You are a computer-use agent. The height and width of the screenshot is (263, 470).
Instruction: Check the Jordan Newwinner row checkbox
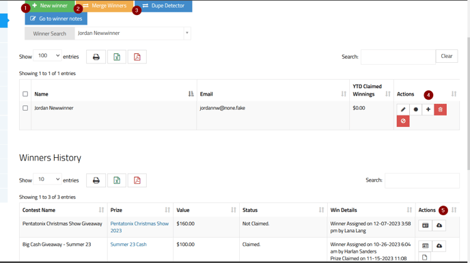tap(25, 108)
